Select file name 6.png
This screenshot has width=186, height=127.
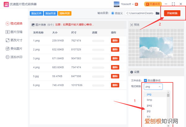[x=36, y=85]
